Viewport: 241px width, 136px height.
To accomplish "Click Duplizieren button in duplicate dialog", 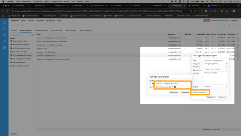I will 185,92.
